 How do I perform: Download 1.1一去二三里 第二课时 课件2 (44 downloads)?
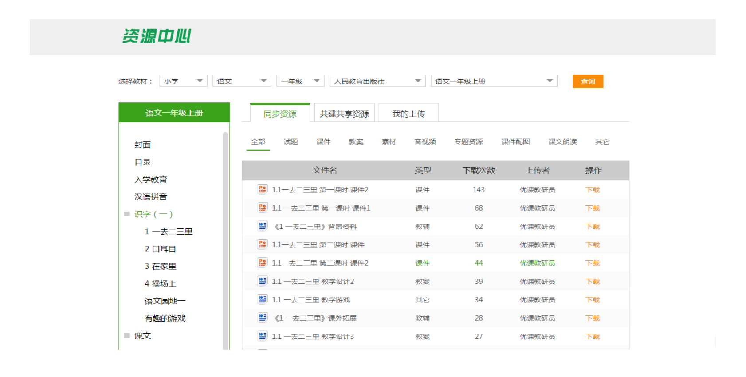[x=593, y=263]
